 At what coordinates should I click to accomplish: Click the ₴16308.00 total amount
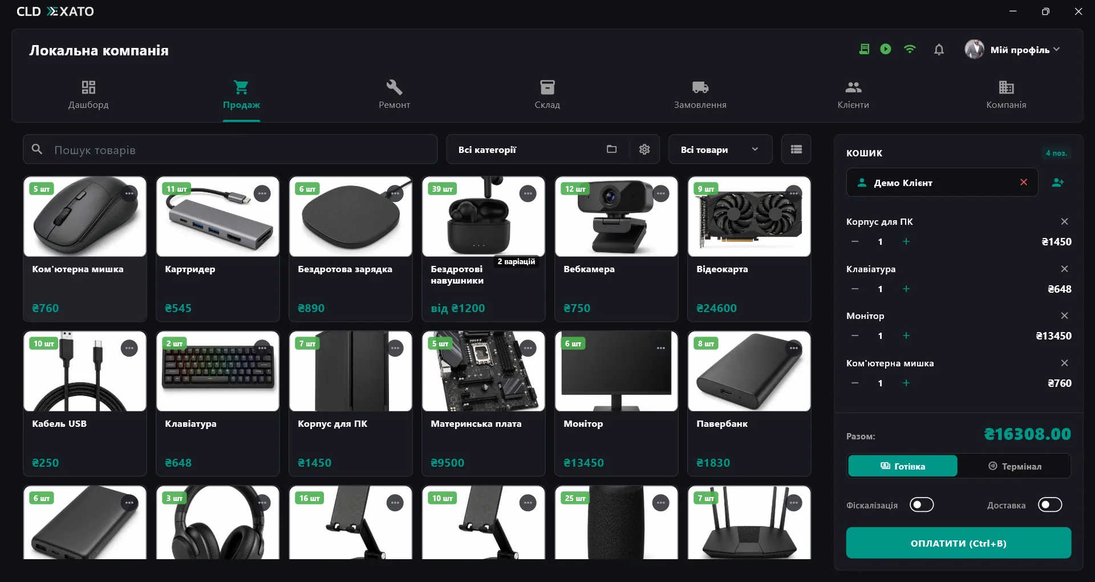[x=1028, y=434]
